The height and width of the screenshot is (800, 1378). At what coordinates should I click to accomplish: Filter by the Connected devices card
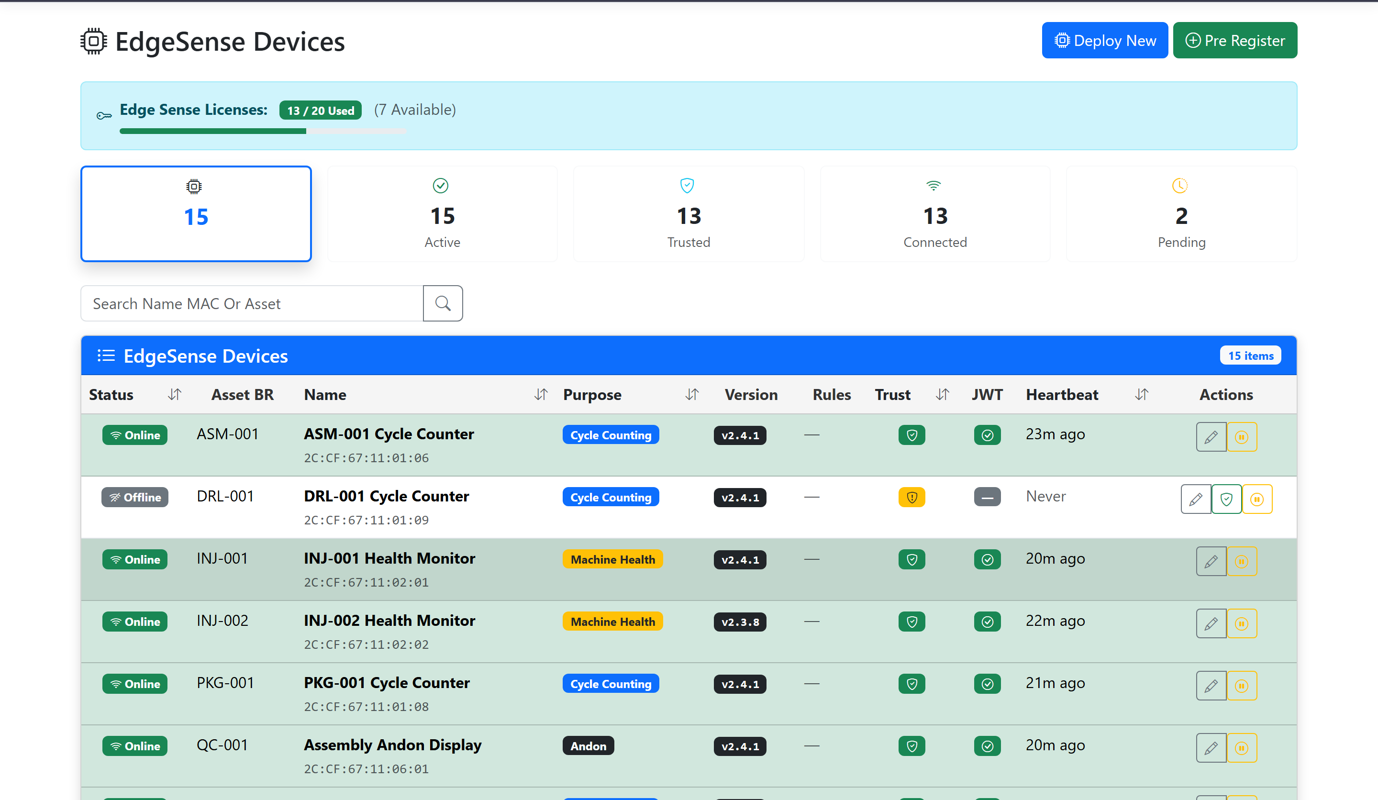pos(934,214)
